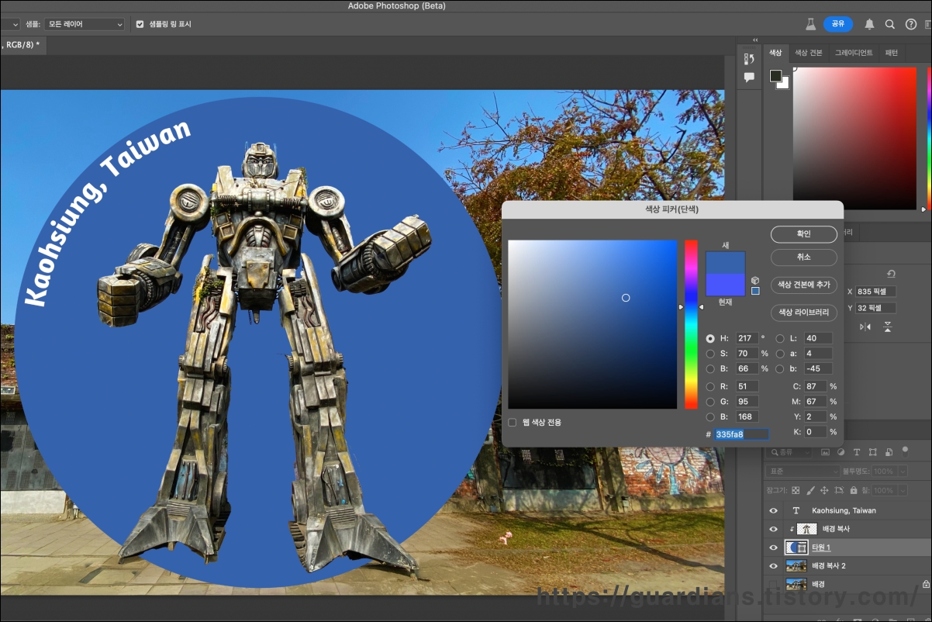Click the Share button in the top bar
Viewport: 932px width, 622px height.
(x=837, y=24)
